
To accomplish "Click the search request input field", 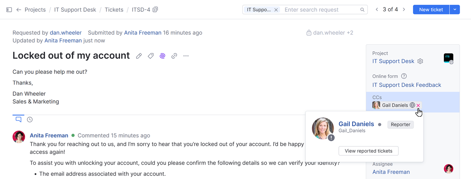I will (x=322, y=10).
